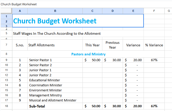Click S.no. 5 in column A
Viewport: 172px width, 111px height.
[x=20, y=80]
